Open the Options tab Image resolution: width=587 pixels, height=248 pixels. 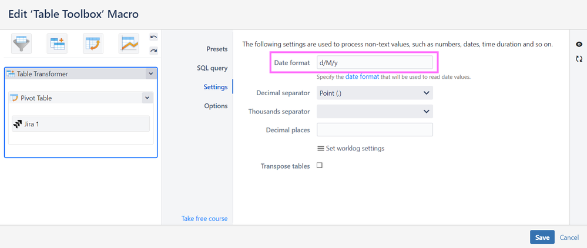tap(216, 106)
